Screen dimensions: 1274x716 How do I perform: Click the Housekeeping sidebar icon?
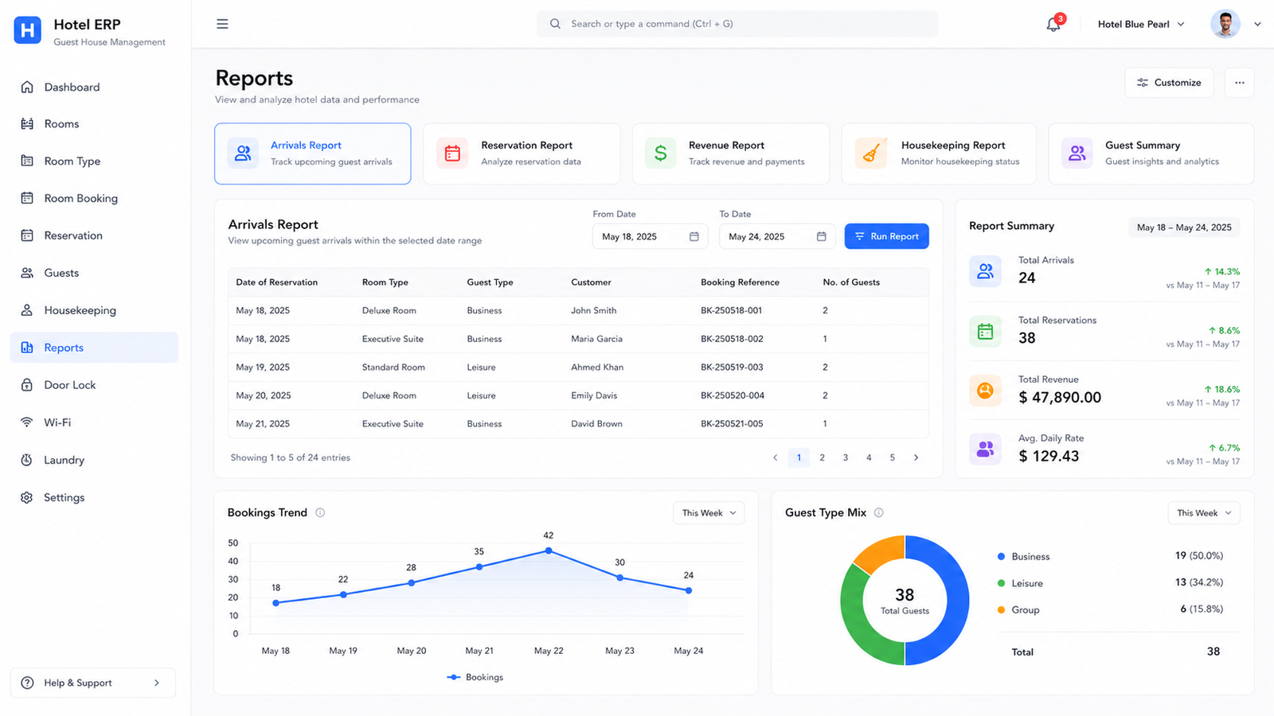click(x=27, y=310)
